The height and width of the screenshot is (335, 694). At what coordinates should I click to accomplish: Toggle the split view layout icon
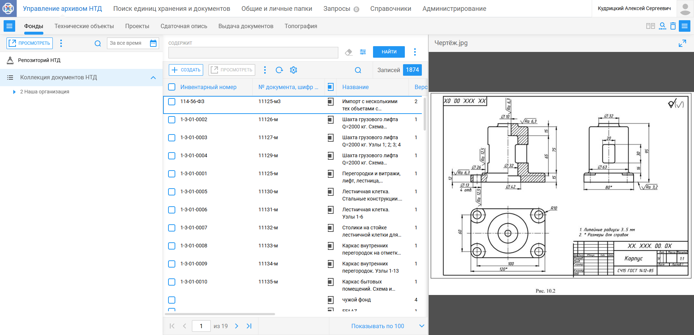[x=650, y=26]
